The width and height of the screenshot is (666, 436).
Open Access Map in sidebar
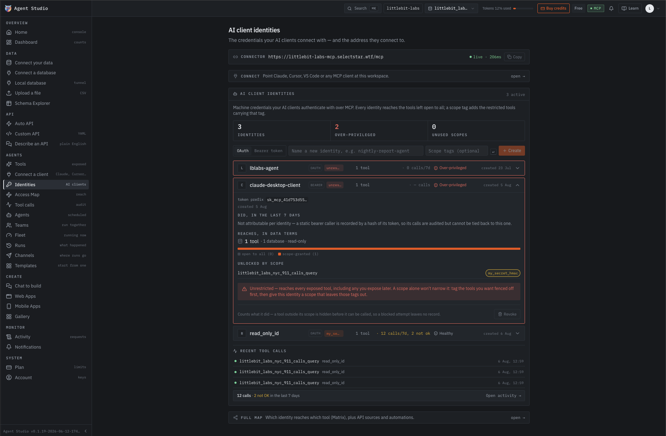[x=46, y=195]
